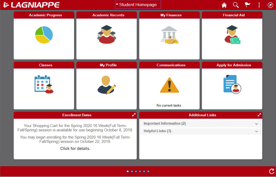Screen dimensions: 276x177
Task: Open the Actions three-dot menu
Action: 259,5
